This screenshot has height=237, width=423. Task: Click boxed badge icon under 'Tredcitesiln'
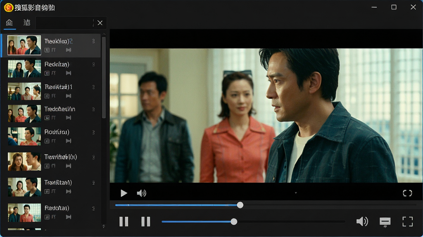pyautogui.click(x=47, y=118)
